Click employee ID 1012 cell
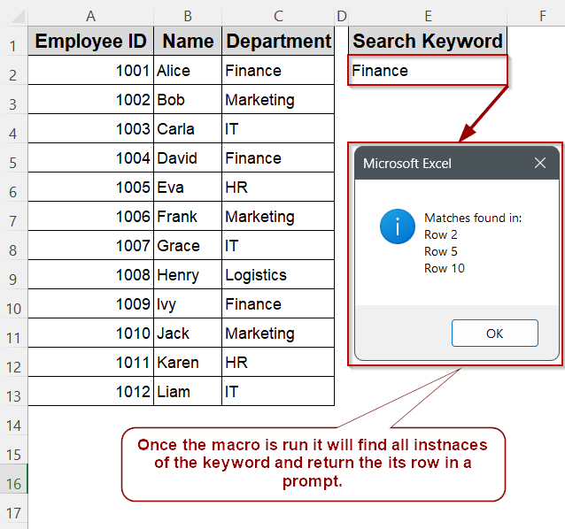The width and height of the screenshot is (565, 529). pos(90,392)
